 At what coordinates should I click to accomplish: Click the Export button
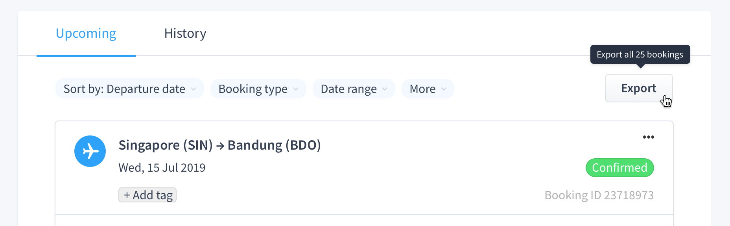(x=639, y=88)
